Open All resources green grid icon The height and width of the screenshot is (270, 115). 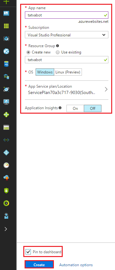[x=6, y=26]
